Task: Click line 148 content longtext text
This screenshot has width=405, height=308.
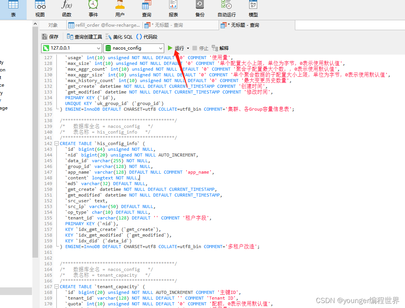Action: [102, 178]
